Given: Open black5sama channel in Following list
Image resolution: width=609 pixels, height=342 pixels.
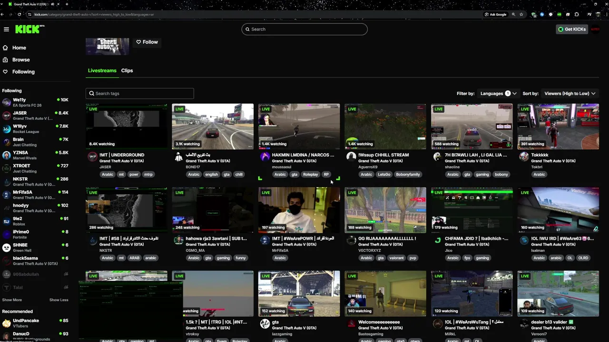Looking at the screenshot, I should pos(35,261).
